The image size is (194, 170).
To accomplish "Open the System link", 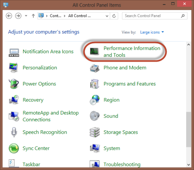I will click(112, 148).
